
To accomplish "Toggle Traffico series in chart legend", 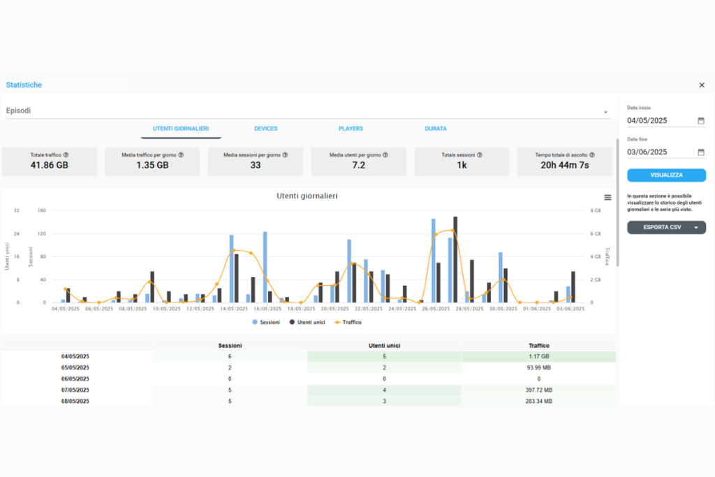I will click(x=348, y=323).
